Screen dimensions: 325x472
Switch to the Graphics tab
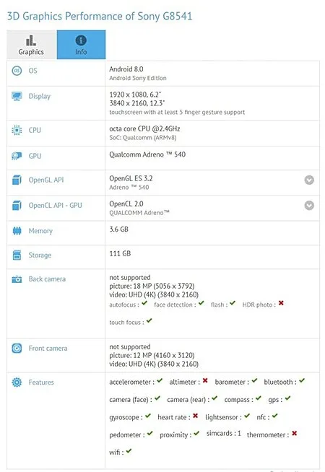pyautogui.click(x=31, y=45)
